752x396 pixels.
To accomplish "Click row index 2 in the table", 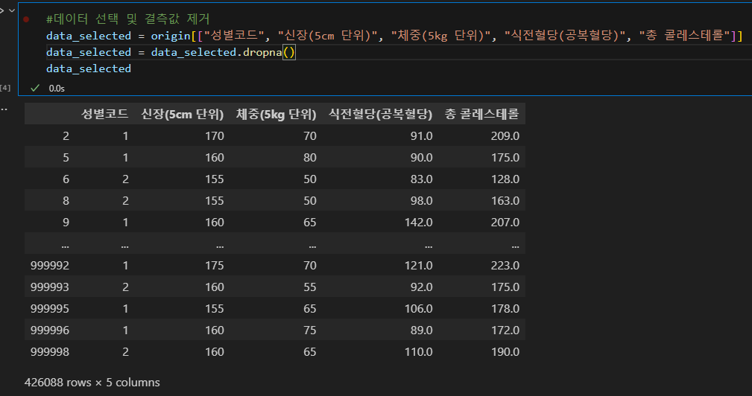I will click(66, 136).
